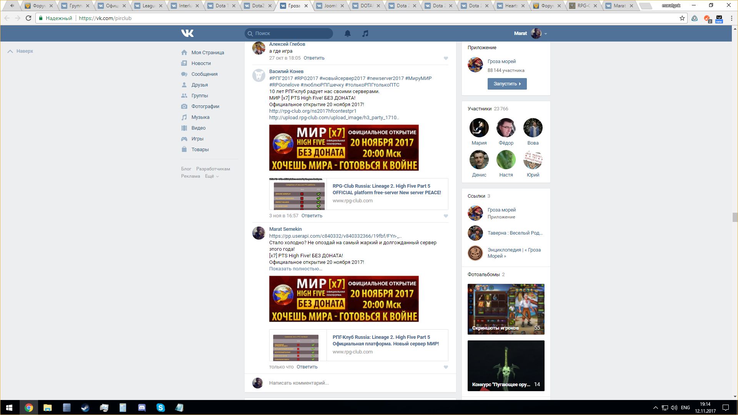Open File Explorer from the taskbar
Screen dimensions: 738x415
click(x=47, y=408)
